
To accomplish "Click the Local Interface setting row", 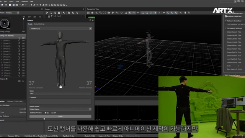I will tap(235, 25).
